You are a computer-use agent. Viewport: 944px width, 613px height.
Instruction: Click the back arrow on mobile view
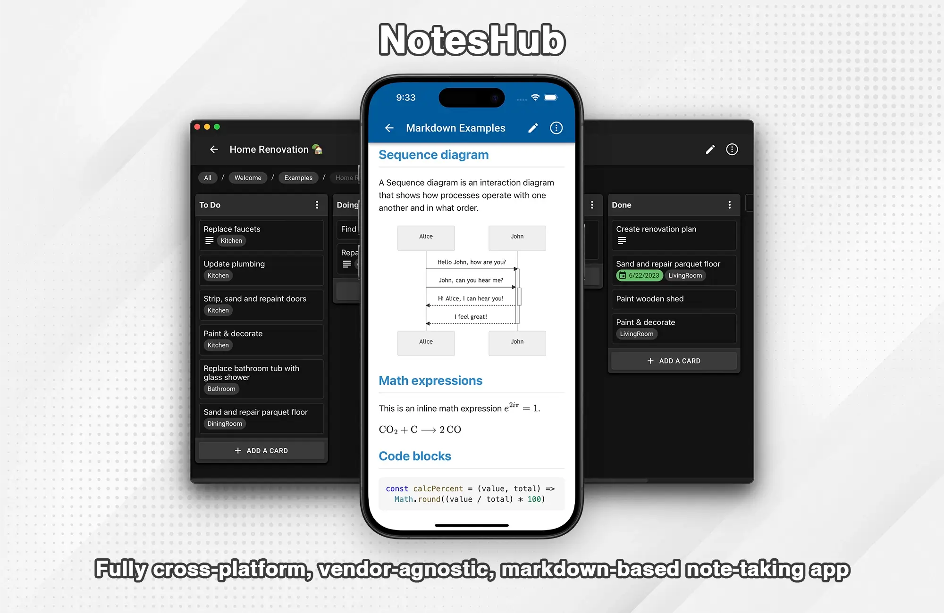point(390,127)
